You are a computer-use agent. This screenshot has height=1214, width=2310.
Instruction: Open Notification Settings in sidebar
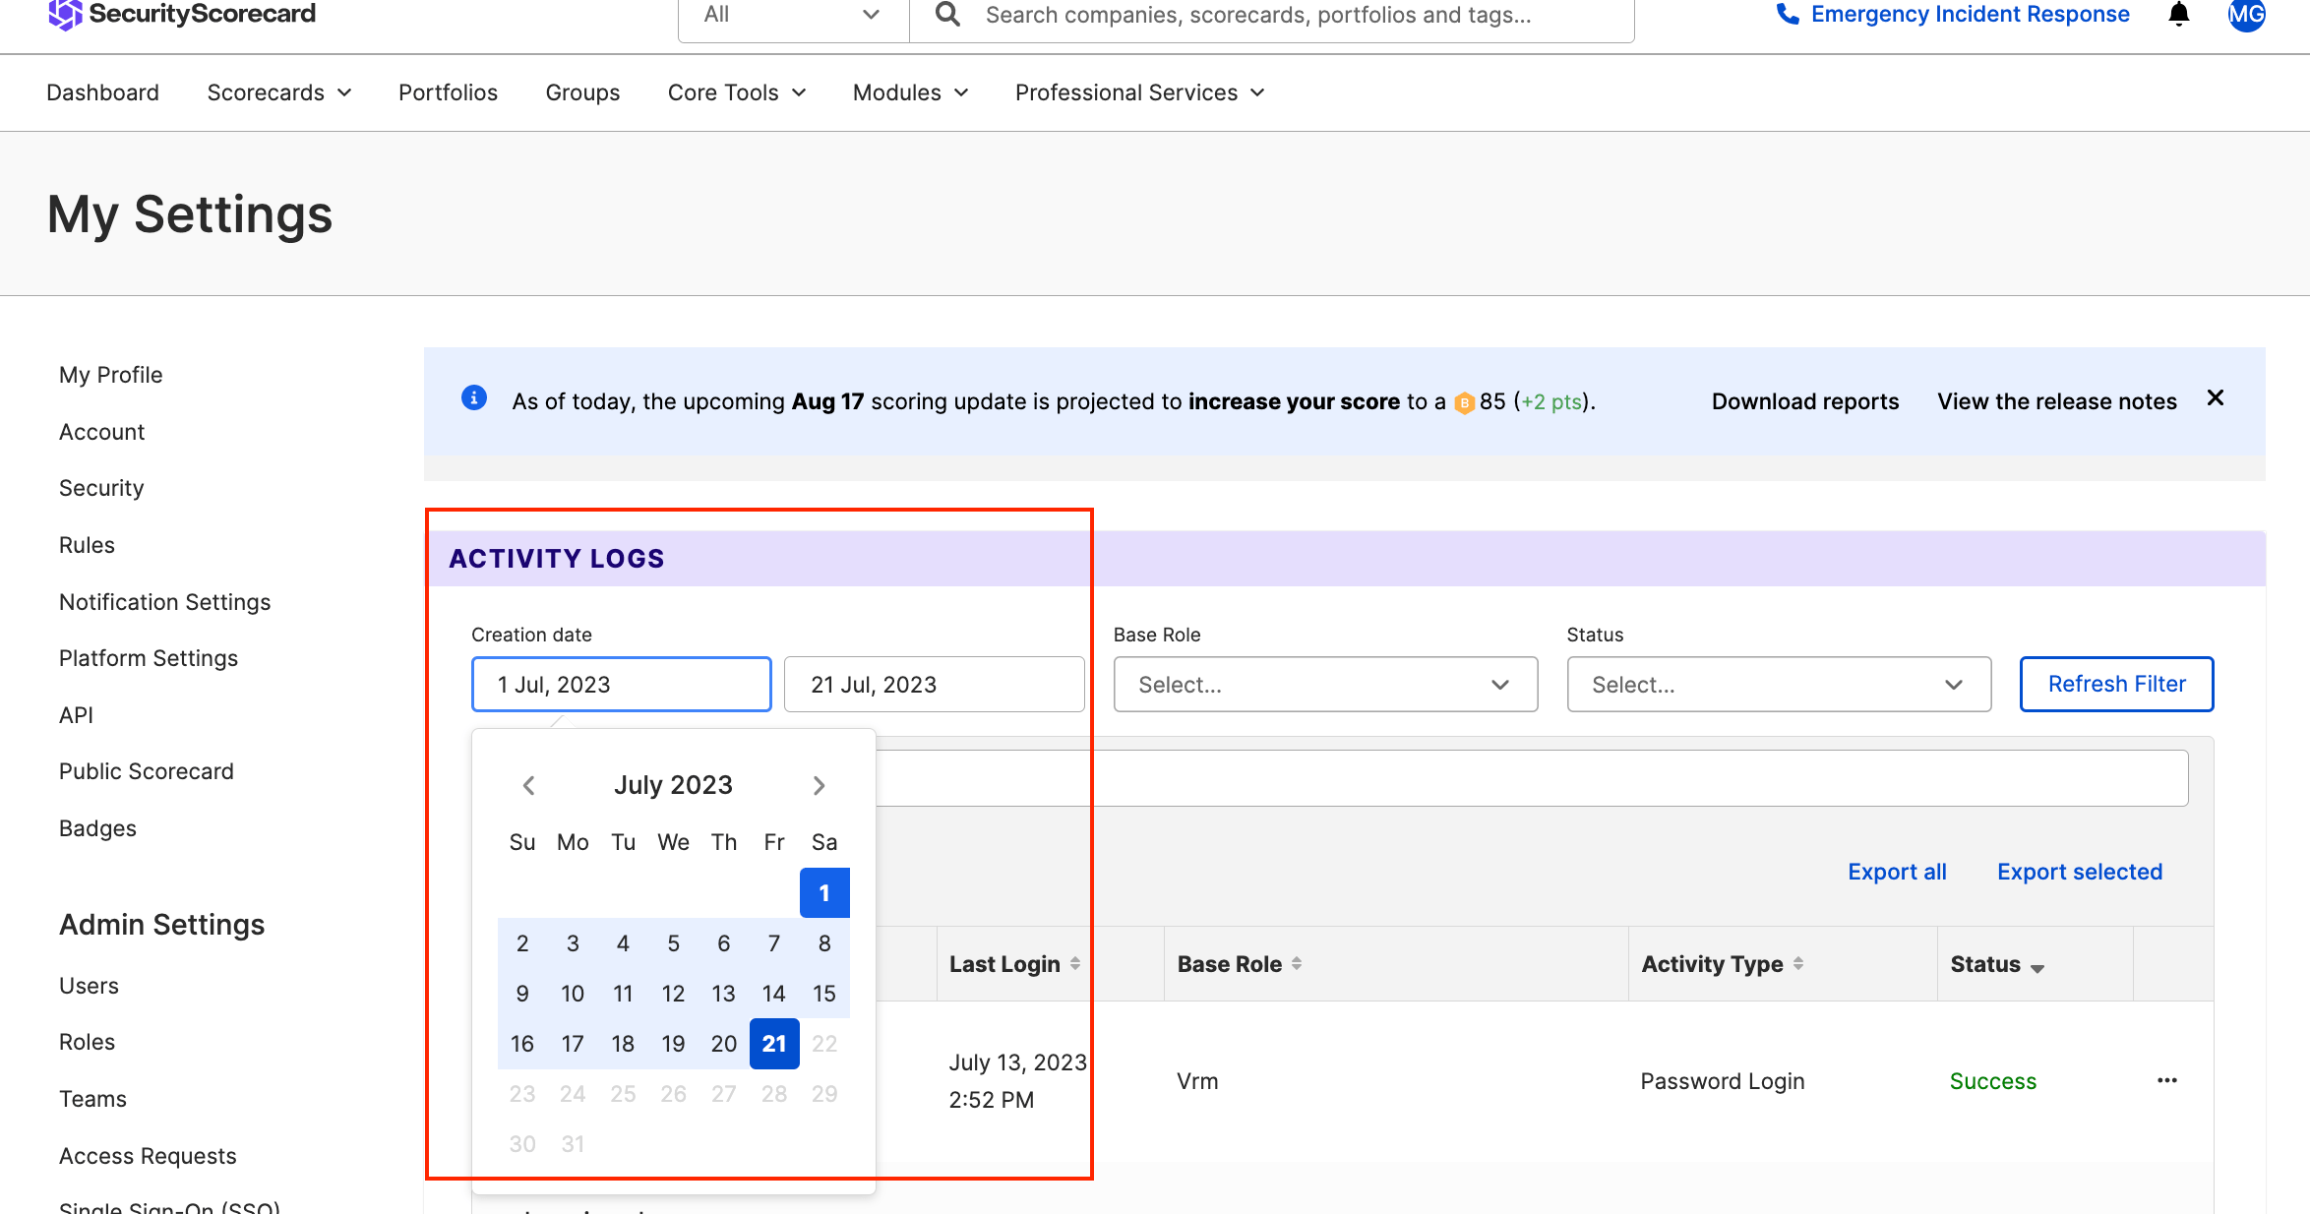click(164, 602)
